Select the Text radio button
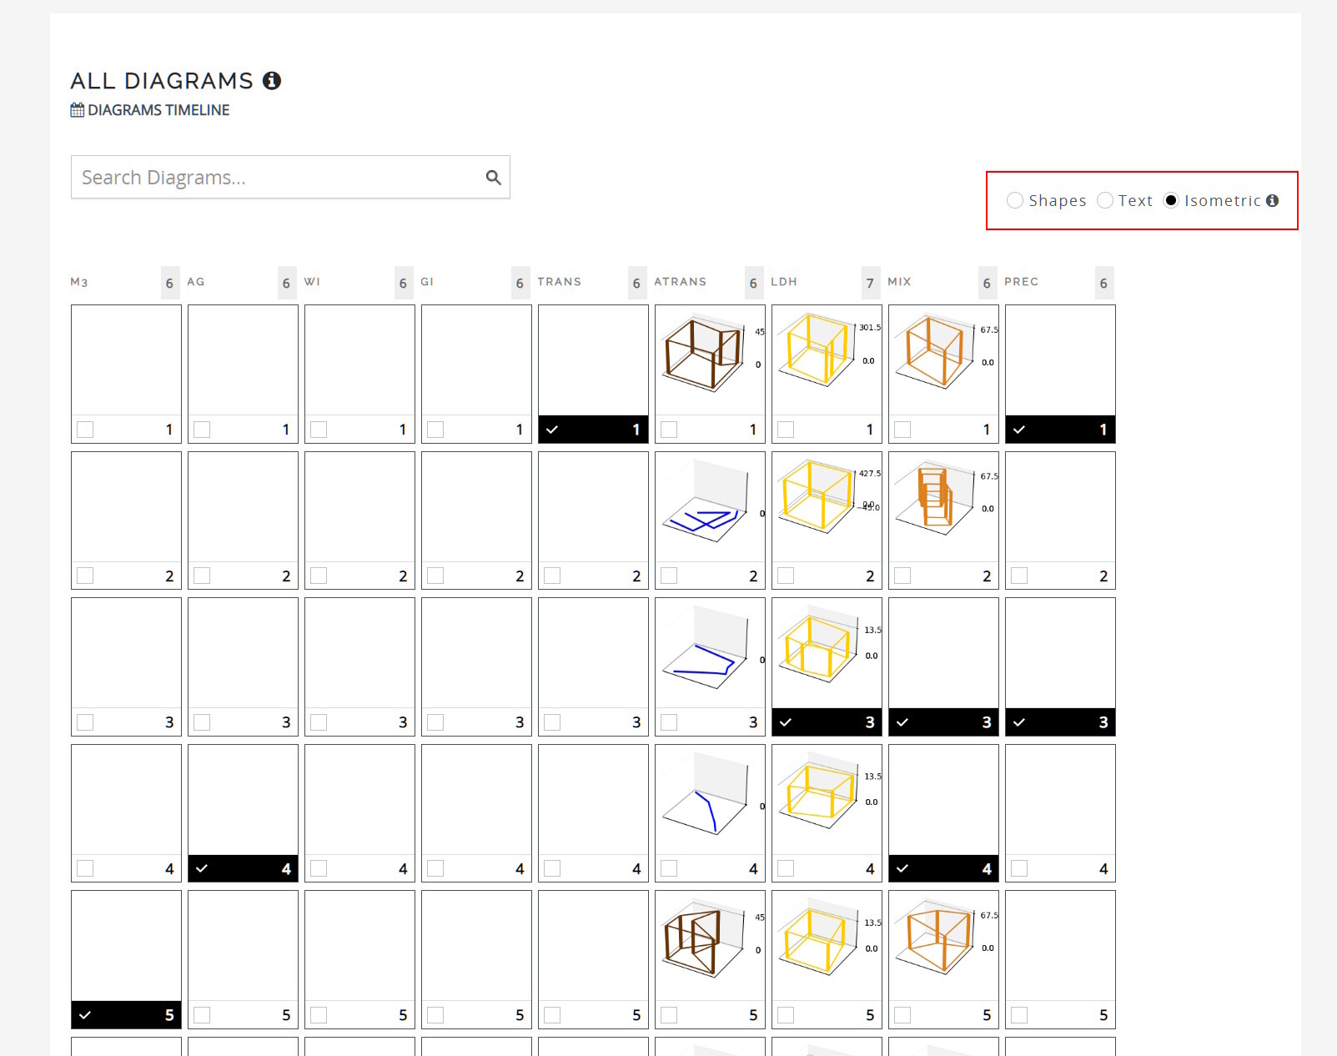Viewport: 1337px width, 1056px height. pos(1105,200)
